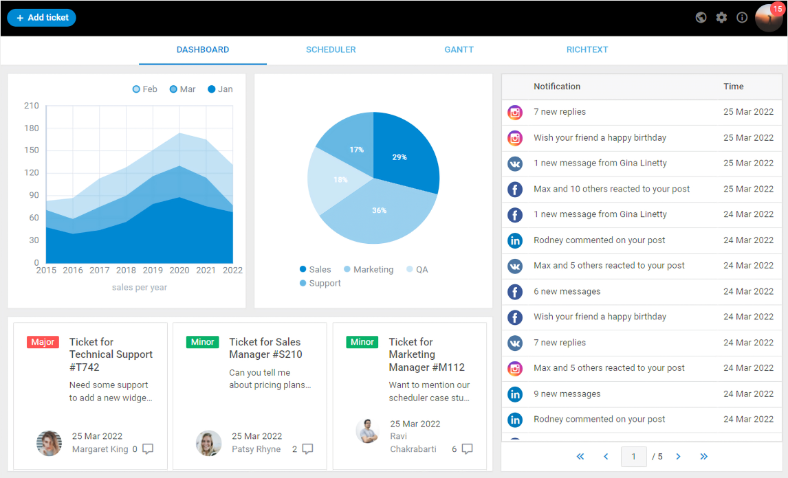Toggle the Jan series in chart legend
This screenshot has height=478, width=788.
coord(220,89)
